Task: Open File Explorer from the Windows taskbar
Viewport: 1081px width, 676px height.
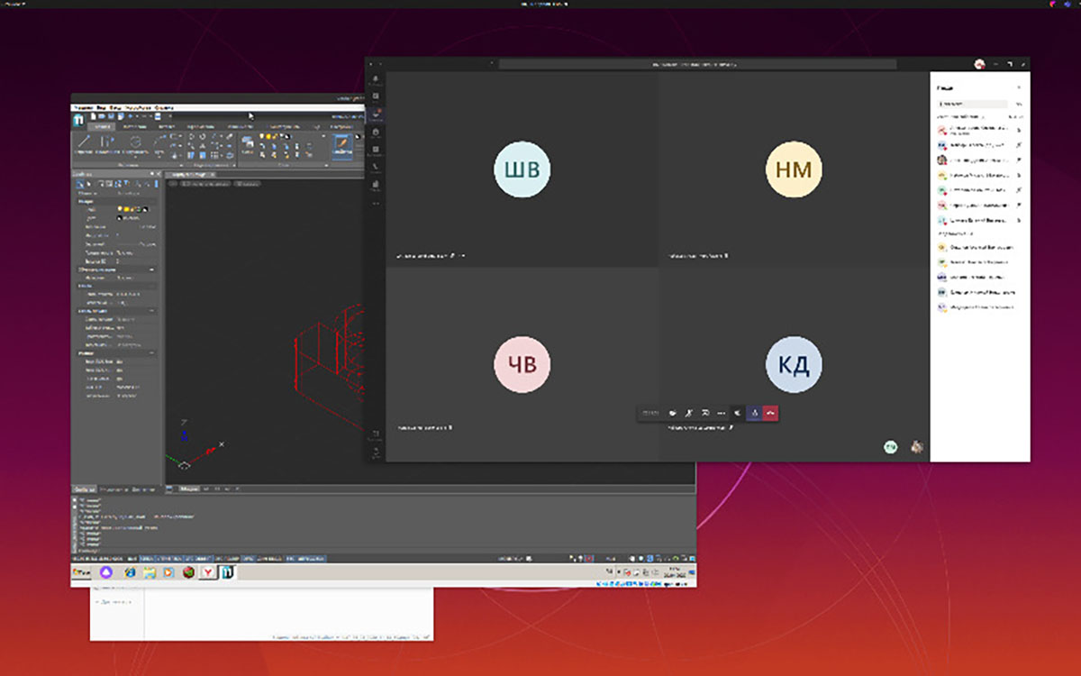Action: [150, 572]
